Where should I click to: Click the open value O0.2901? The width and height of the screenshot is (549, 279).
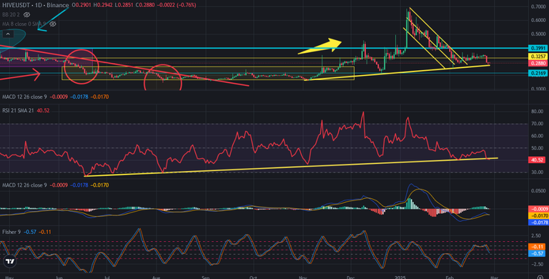point(82,5)
